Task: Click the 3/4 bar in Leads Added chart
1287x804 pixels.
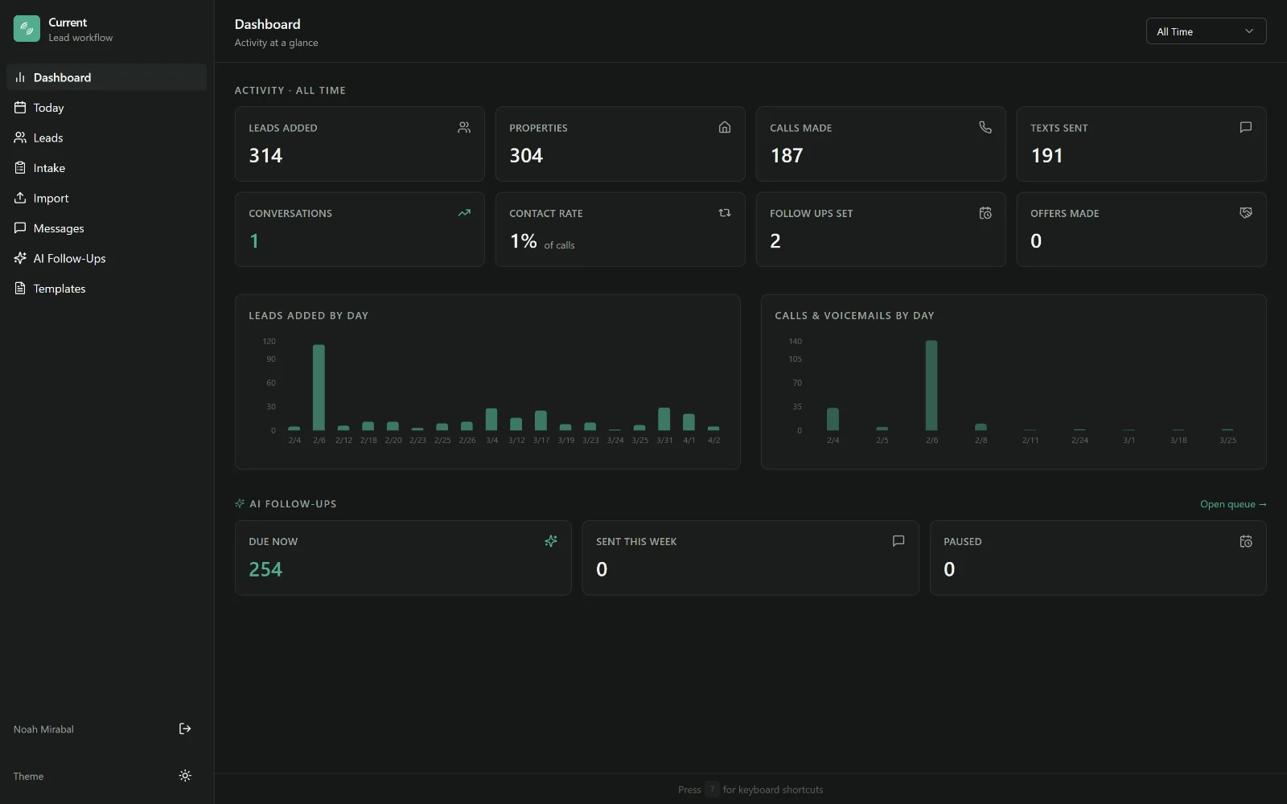Action: coord(491,419)
